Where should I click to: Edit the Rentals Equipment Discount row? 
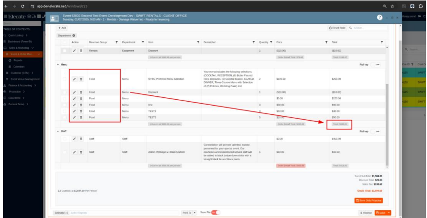click(74, 51)
